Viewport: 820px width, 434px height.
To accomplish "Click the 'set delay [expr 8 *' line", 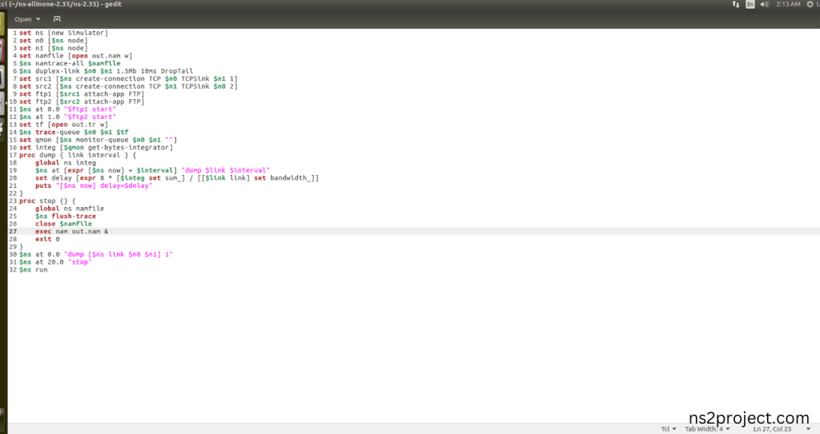I will tap(177, 178).
